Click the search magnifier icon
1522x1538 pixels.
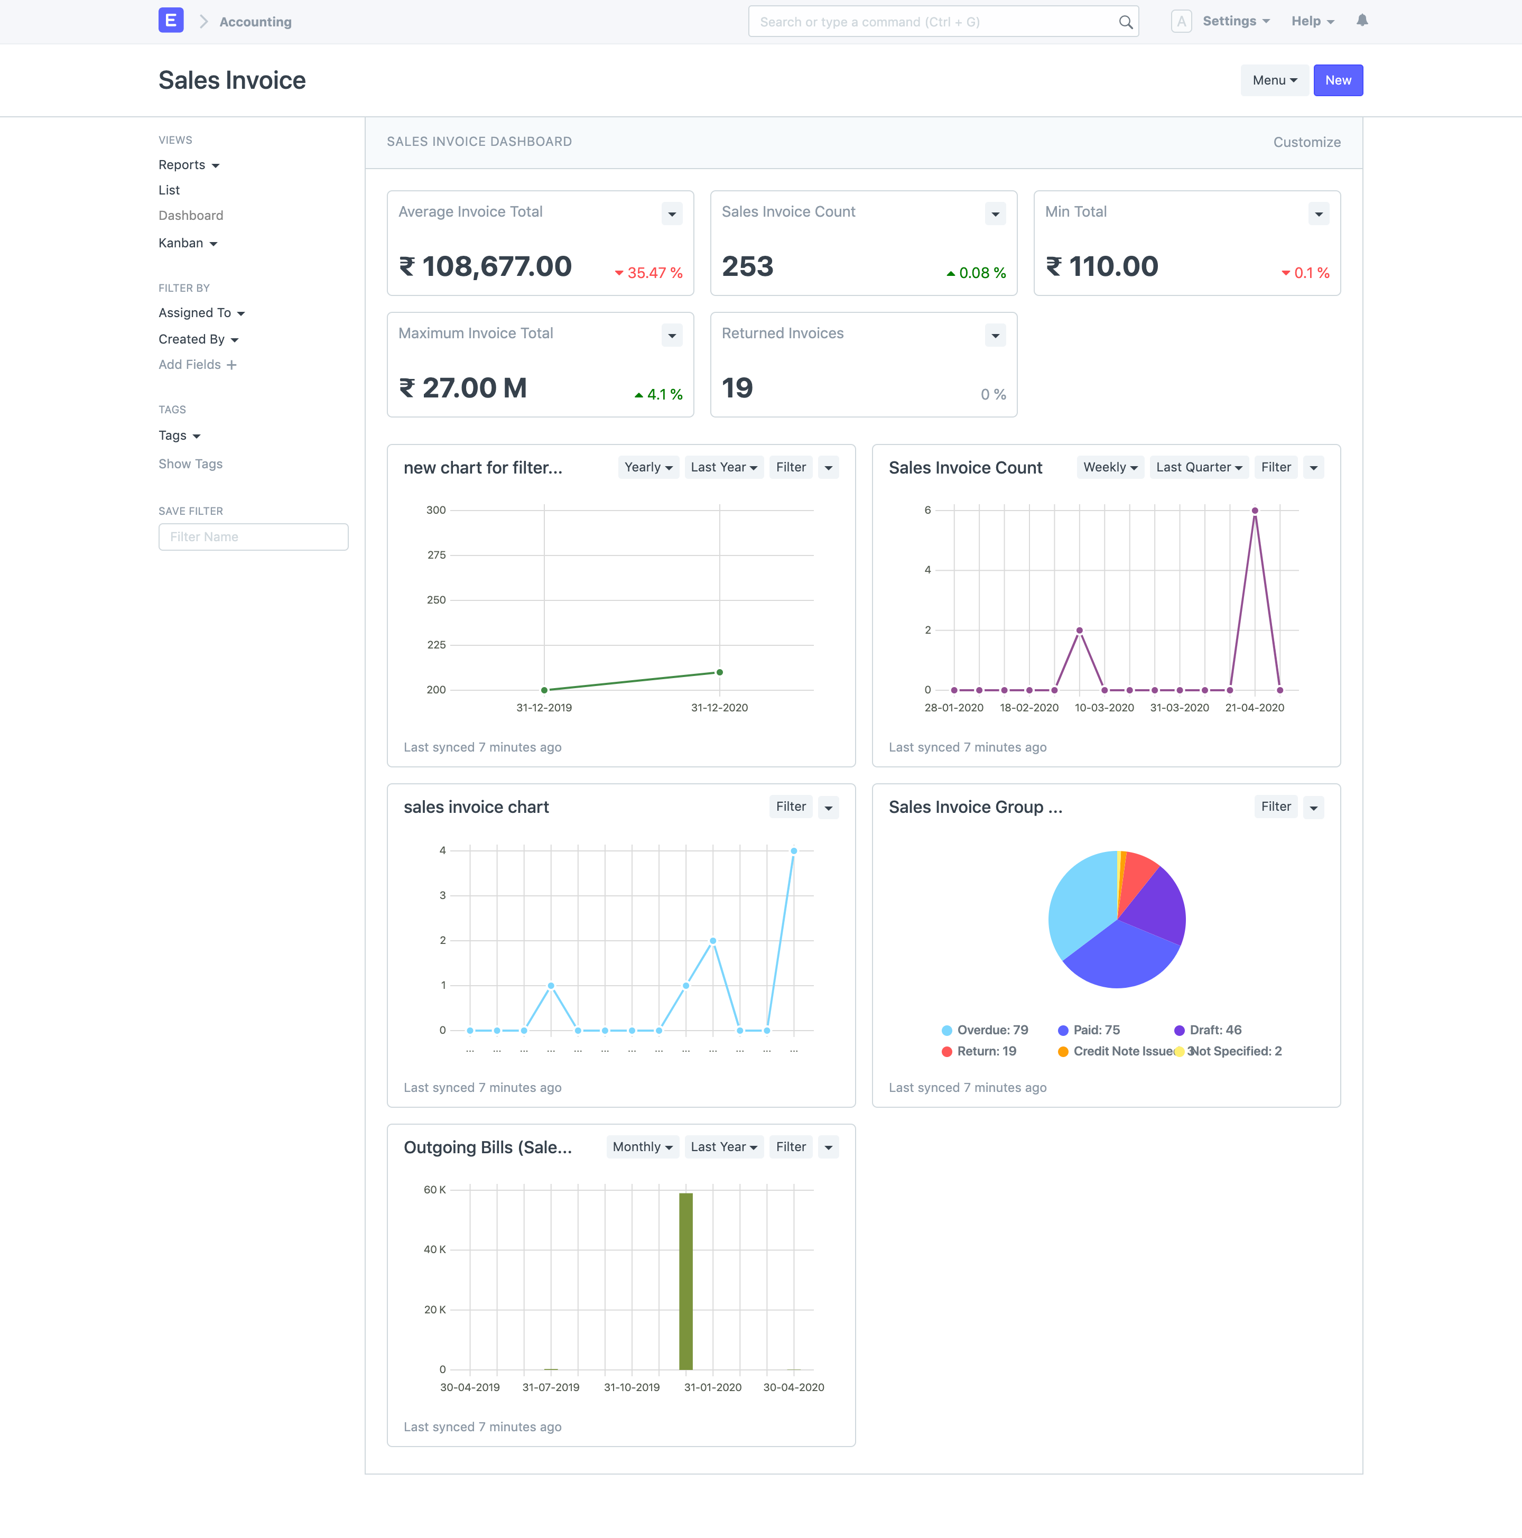pyautogui.click(x=1125, y=22)
